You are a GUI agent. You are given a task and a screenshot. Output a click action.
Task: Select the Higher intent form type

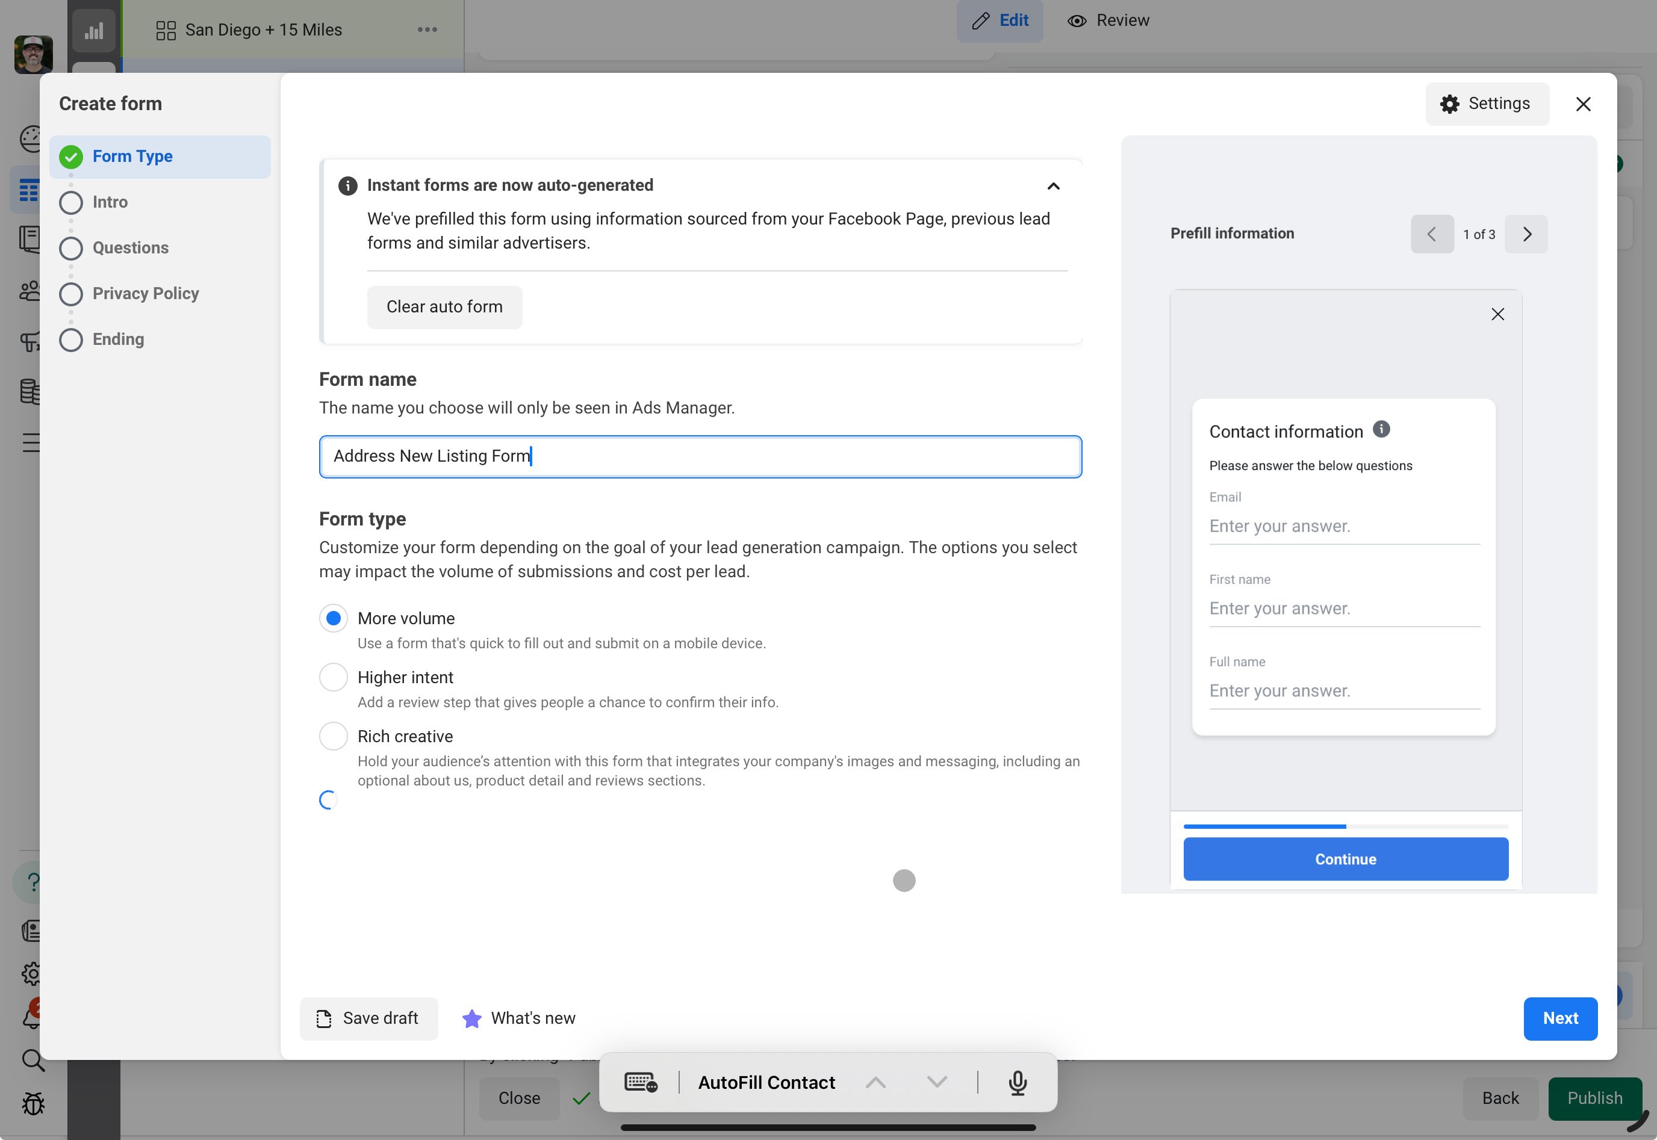333,677
